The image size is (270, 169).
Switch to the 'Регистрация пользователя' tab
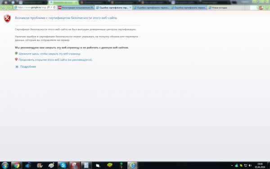pos(76,8)
